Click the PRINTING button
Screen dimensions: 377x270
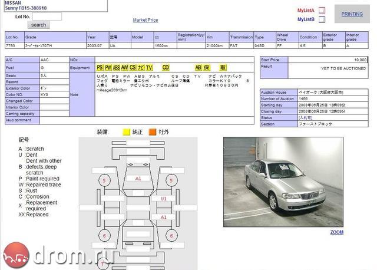click(352, 14)
